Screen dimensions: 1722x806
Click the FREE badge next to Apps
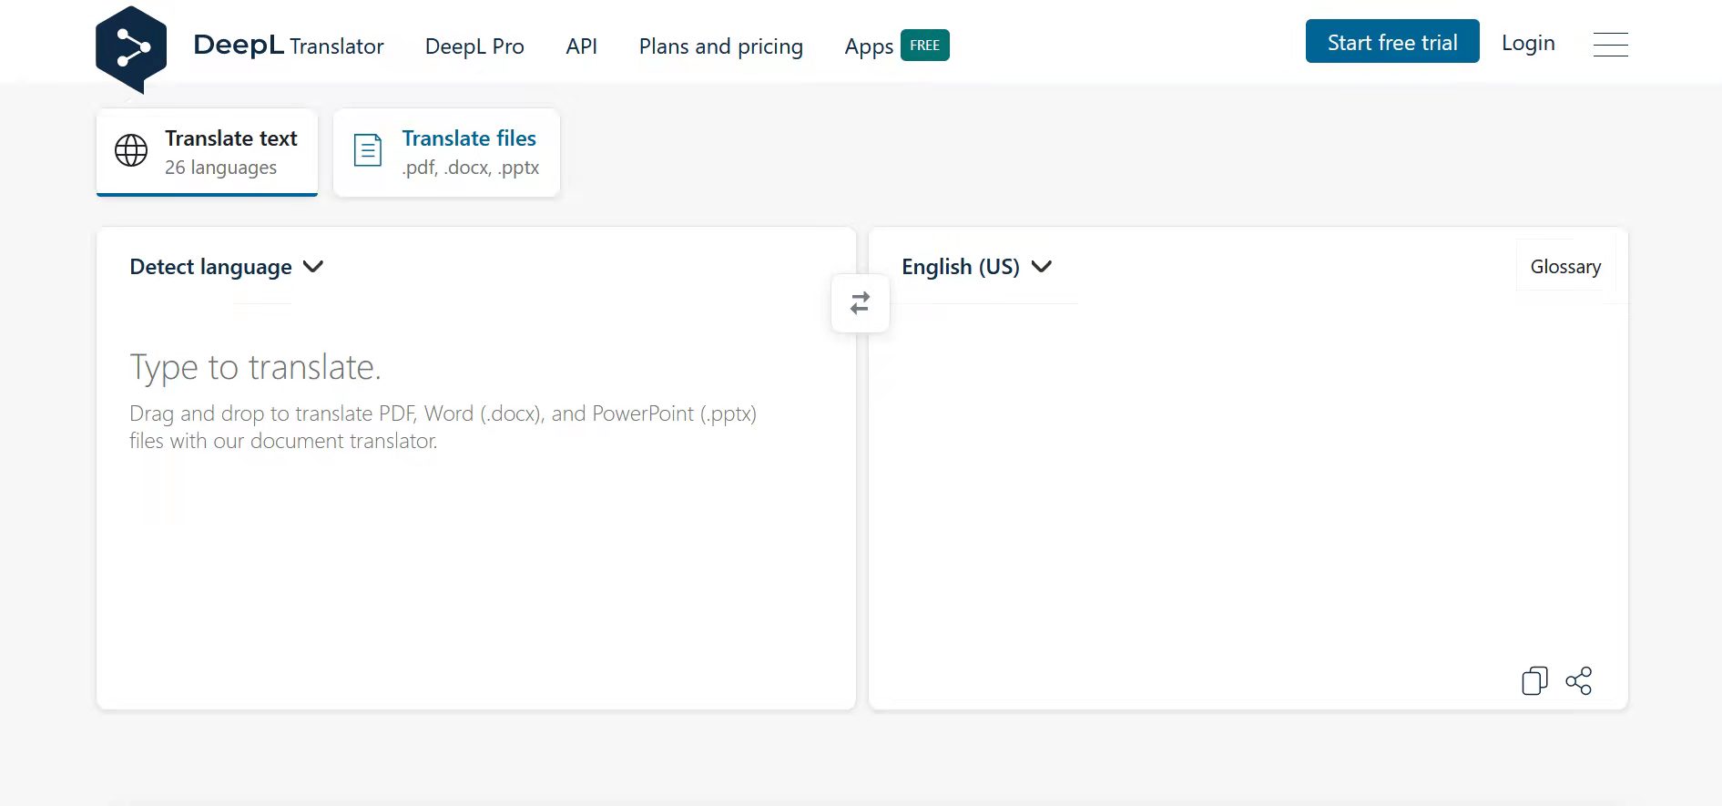(924, 46)
